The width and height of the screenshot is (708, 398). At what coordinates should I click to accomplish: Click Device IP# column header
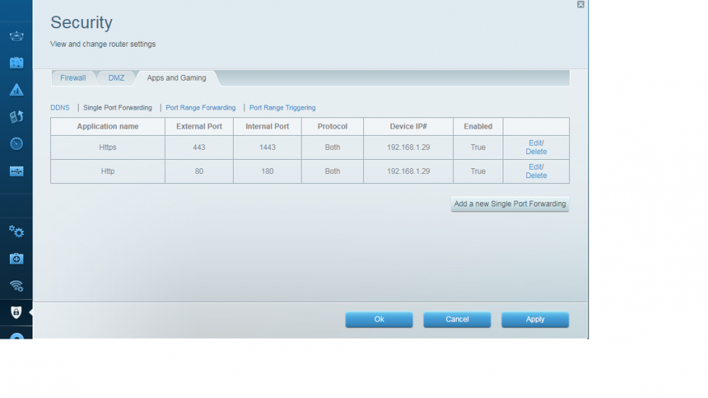409,127
